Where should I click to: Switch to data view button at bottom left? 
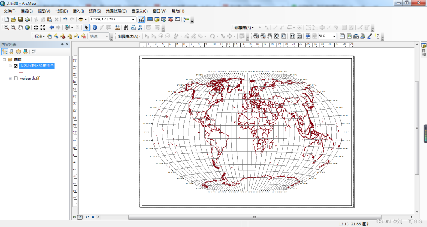pyautogui.click(x=74, y=217)
